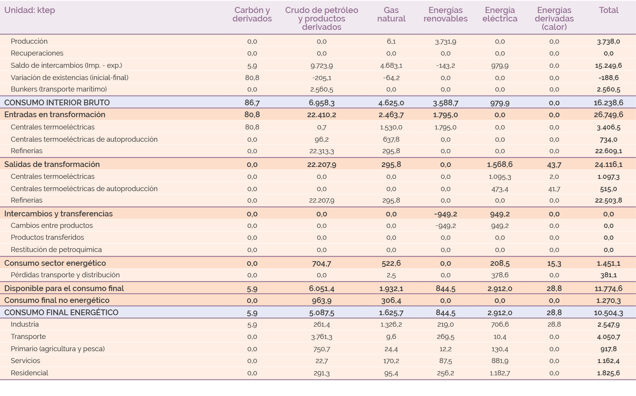Select the 'Total' column header
The width and height of the screenshot is (636, 396).
(x=608, y=10)
